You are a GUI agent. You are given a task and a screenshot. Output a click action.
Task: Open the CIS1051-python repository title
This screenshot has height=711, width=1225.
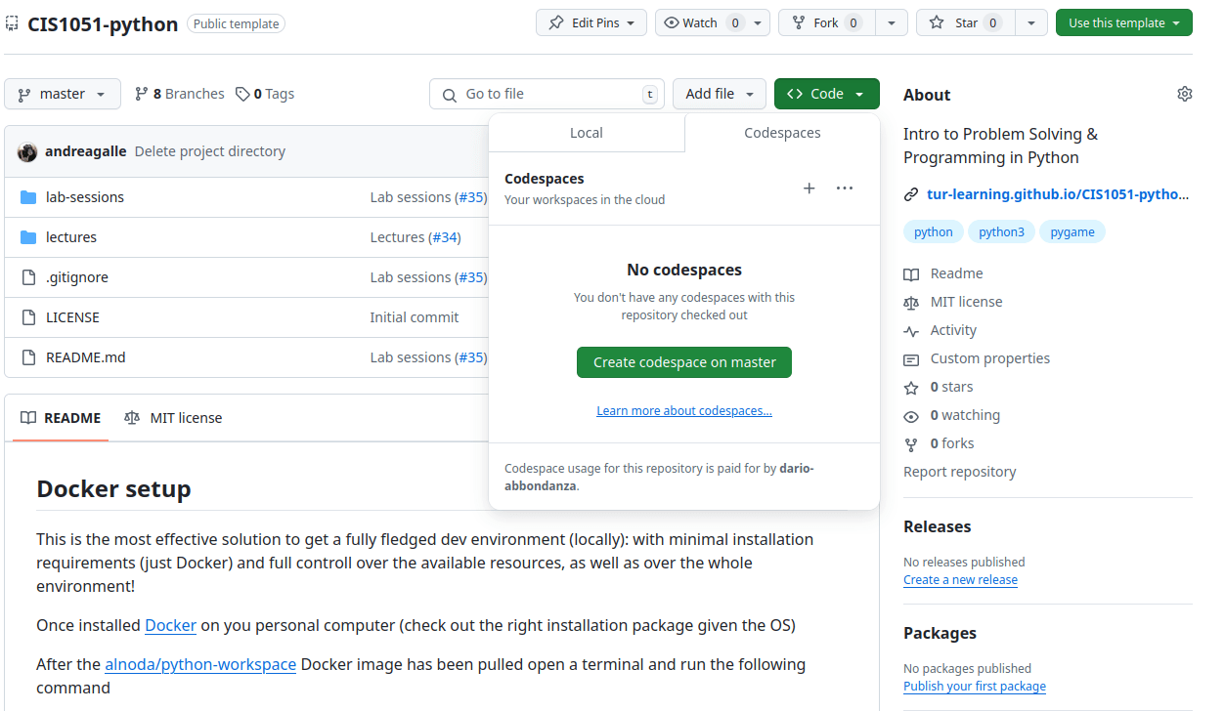pos(103,24)
